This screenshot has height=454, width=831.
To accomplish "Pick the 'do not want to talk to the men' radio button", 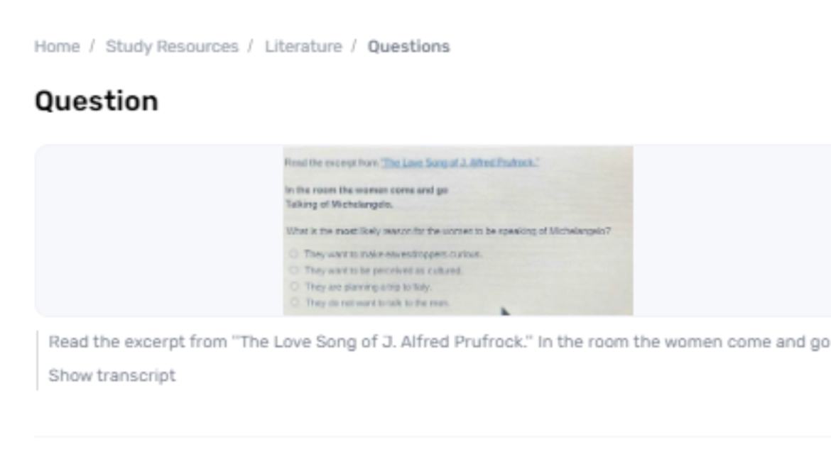I will pyautogui.click(x=294, y=303).
